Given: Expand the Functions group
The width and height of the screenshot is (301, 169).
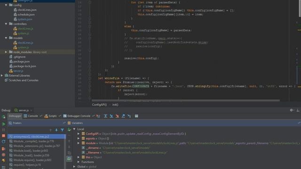Looking at the screenshot, I should [x=79, y=162].
